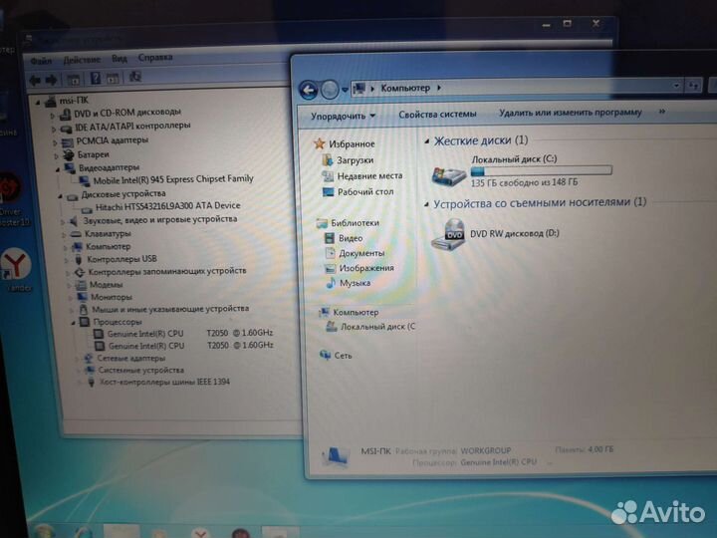Open the address bar history dropdown
The width and height of the screenshot is (717, 538).
676,86
